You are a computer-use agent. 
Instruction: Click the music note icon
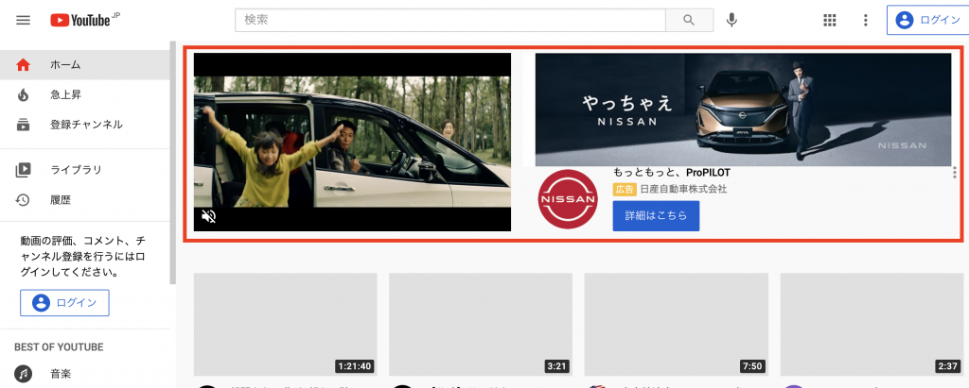point(23,373)
